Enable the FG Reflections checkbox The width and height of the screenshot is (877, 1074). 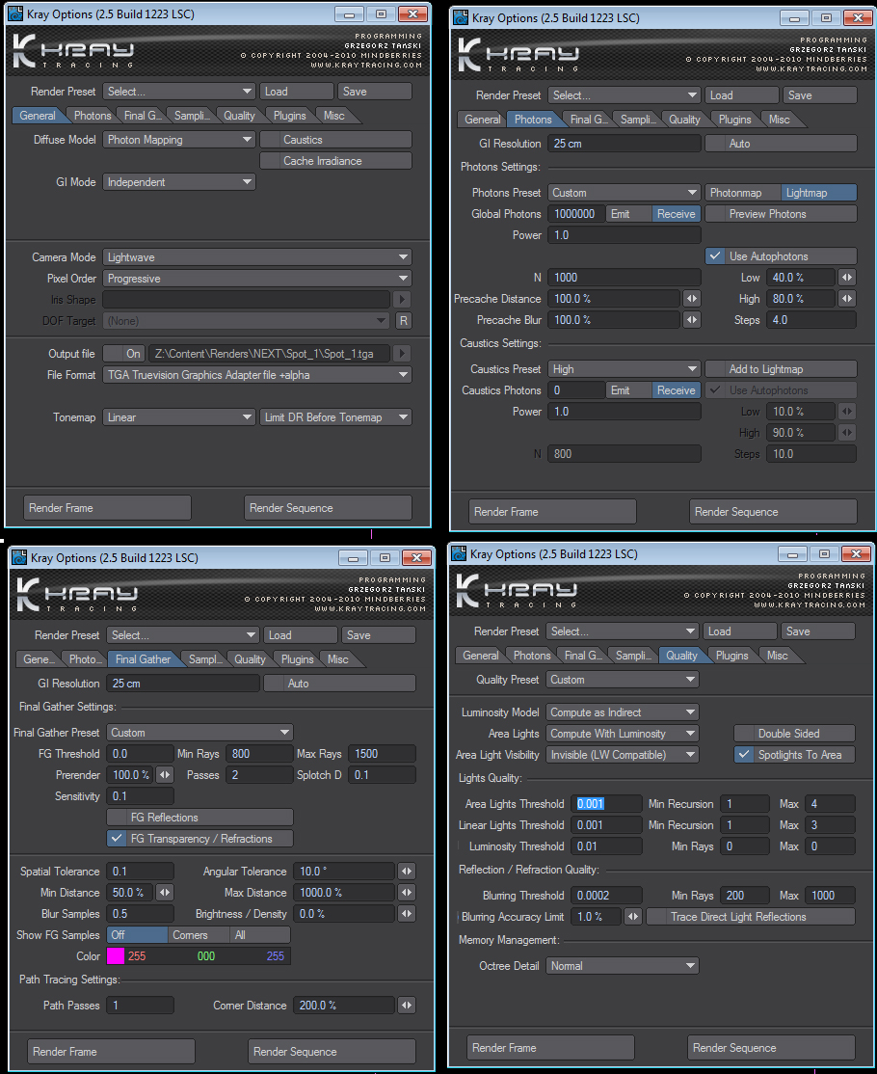[x=118, y=818]
